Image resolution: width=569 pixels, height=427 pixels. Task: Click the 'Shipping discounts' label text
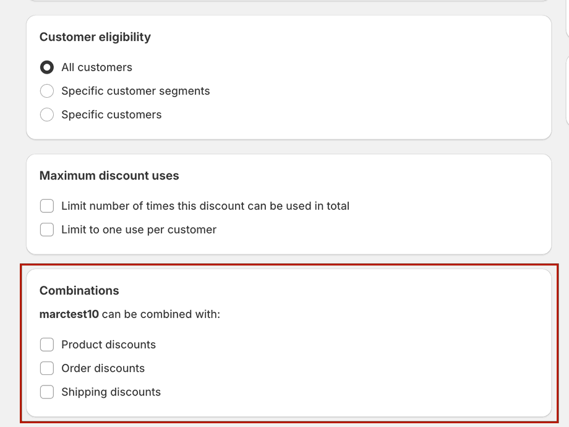click(111, 392)
